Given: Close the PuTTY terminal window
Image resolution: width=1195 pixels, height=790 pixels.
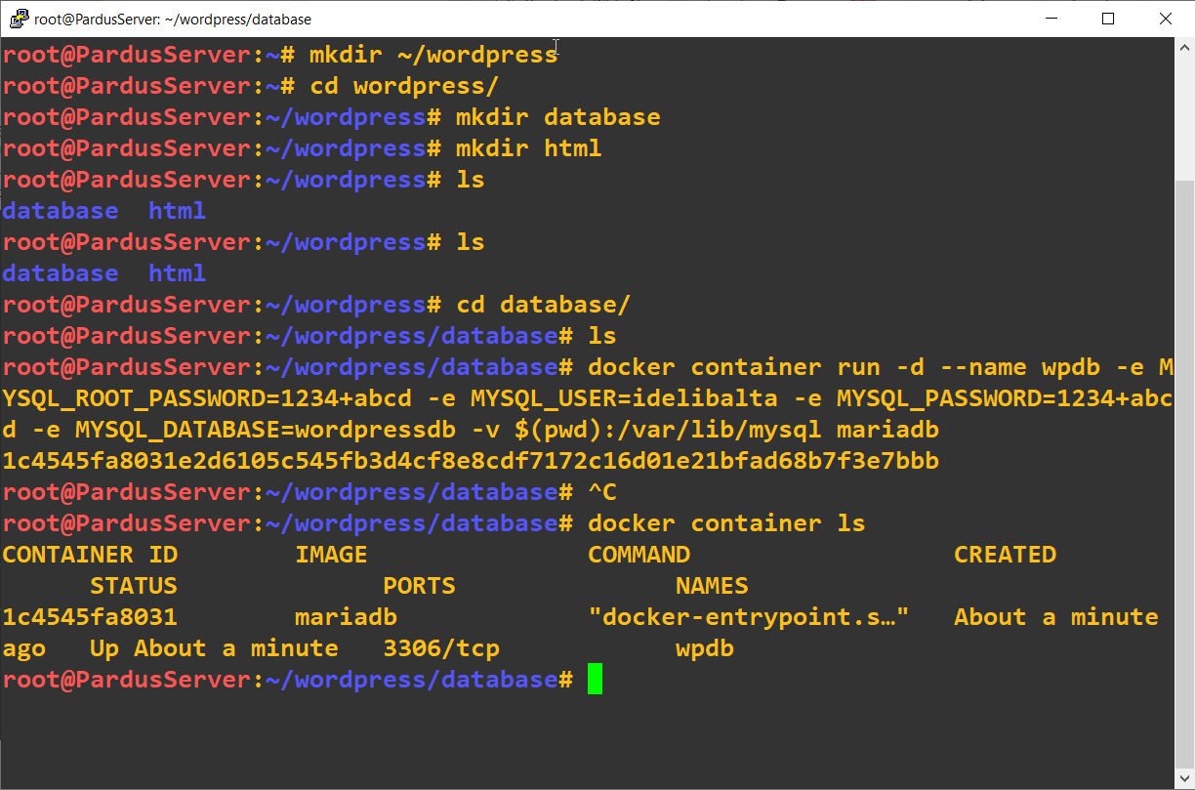Looking at the screenshot, I should point(1166,19).
